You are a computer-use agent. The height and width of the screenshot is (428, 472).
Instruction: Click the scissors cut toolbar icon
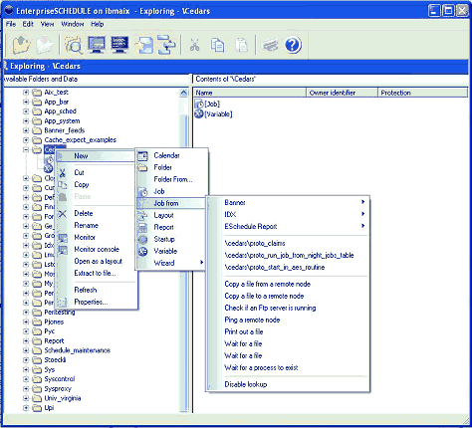[x=194, y=45]
